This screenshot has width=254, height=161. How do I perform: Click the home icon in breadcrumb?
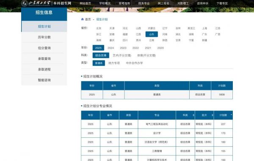point(83,19)
